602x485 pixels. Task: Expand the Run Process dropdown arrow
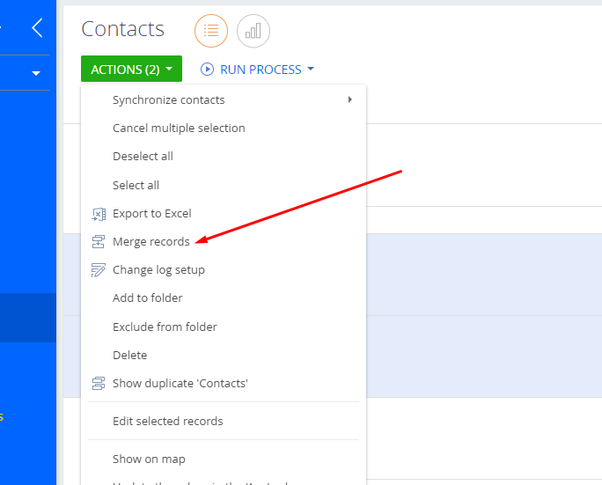click(x=311, y=69)
